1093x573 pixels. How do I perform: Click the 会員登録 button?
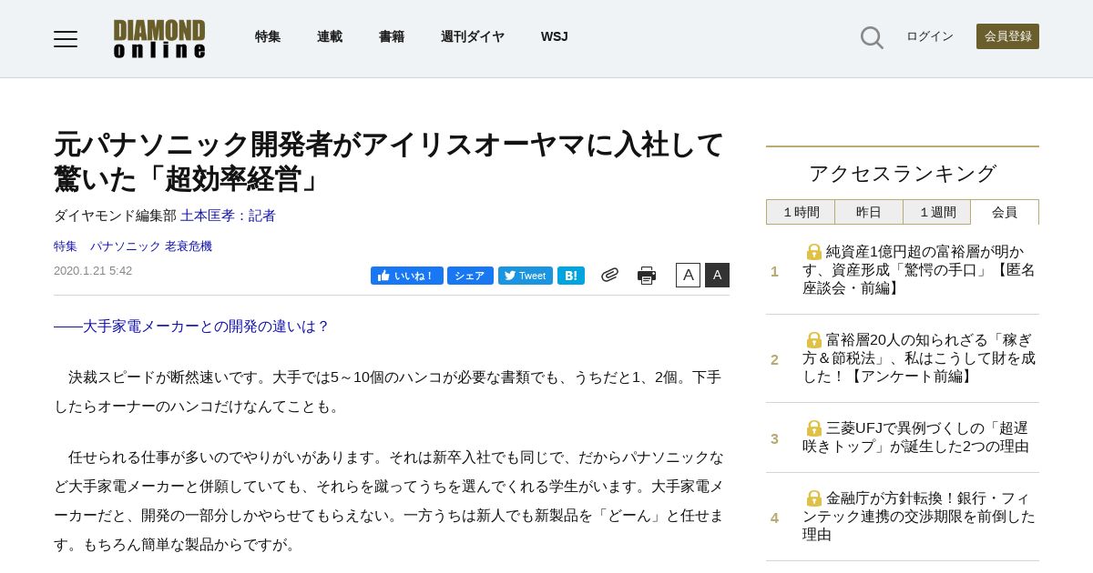(x=1007, y=36)
